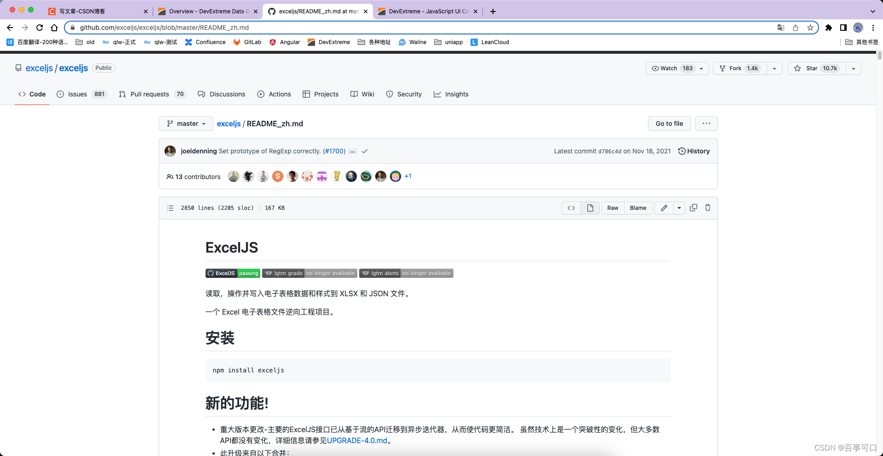Open joeldenning's avatar in commit row

170,151
